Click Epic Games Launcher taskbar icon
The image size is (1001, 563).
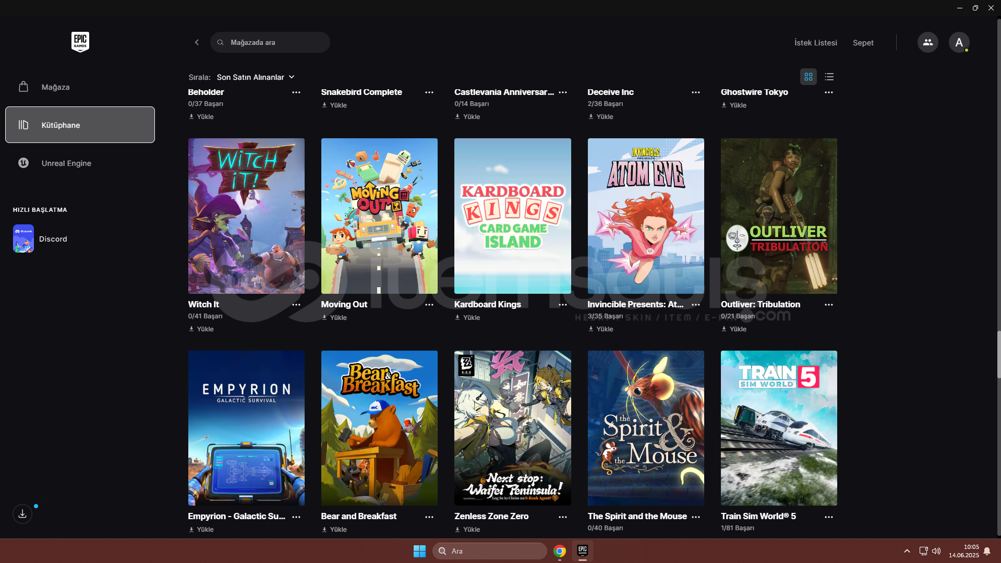pos(583,551)
